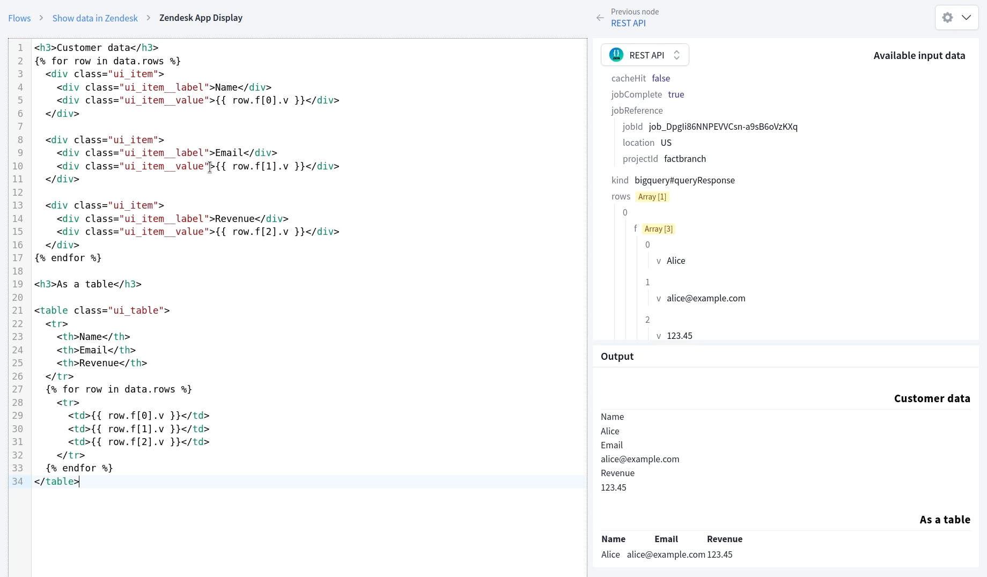Open the Flows breadcrumb
The image size is (987, 577).
(19, 18)
